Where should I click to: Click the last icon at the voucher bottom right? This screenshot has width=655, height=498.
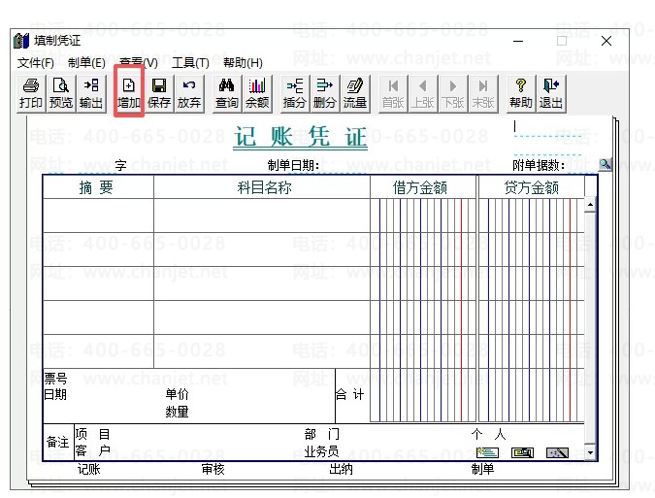[557, 452]
